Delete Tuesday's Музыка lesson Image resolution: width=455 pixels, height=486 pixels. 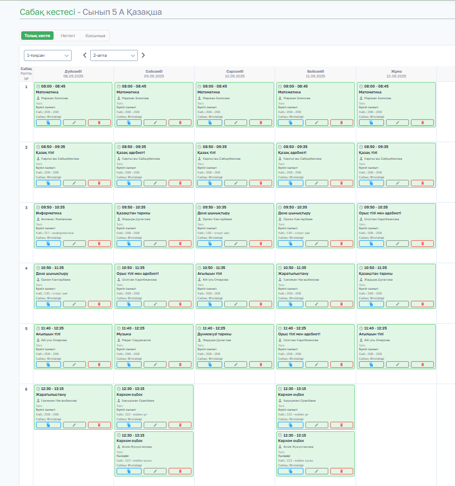pyautogui.click(x=180, y=364)
